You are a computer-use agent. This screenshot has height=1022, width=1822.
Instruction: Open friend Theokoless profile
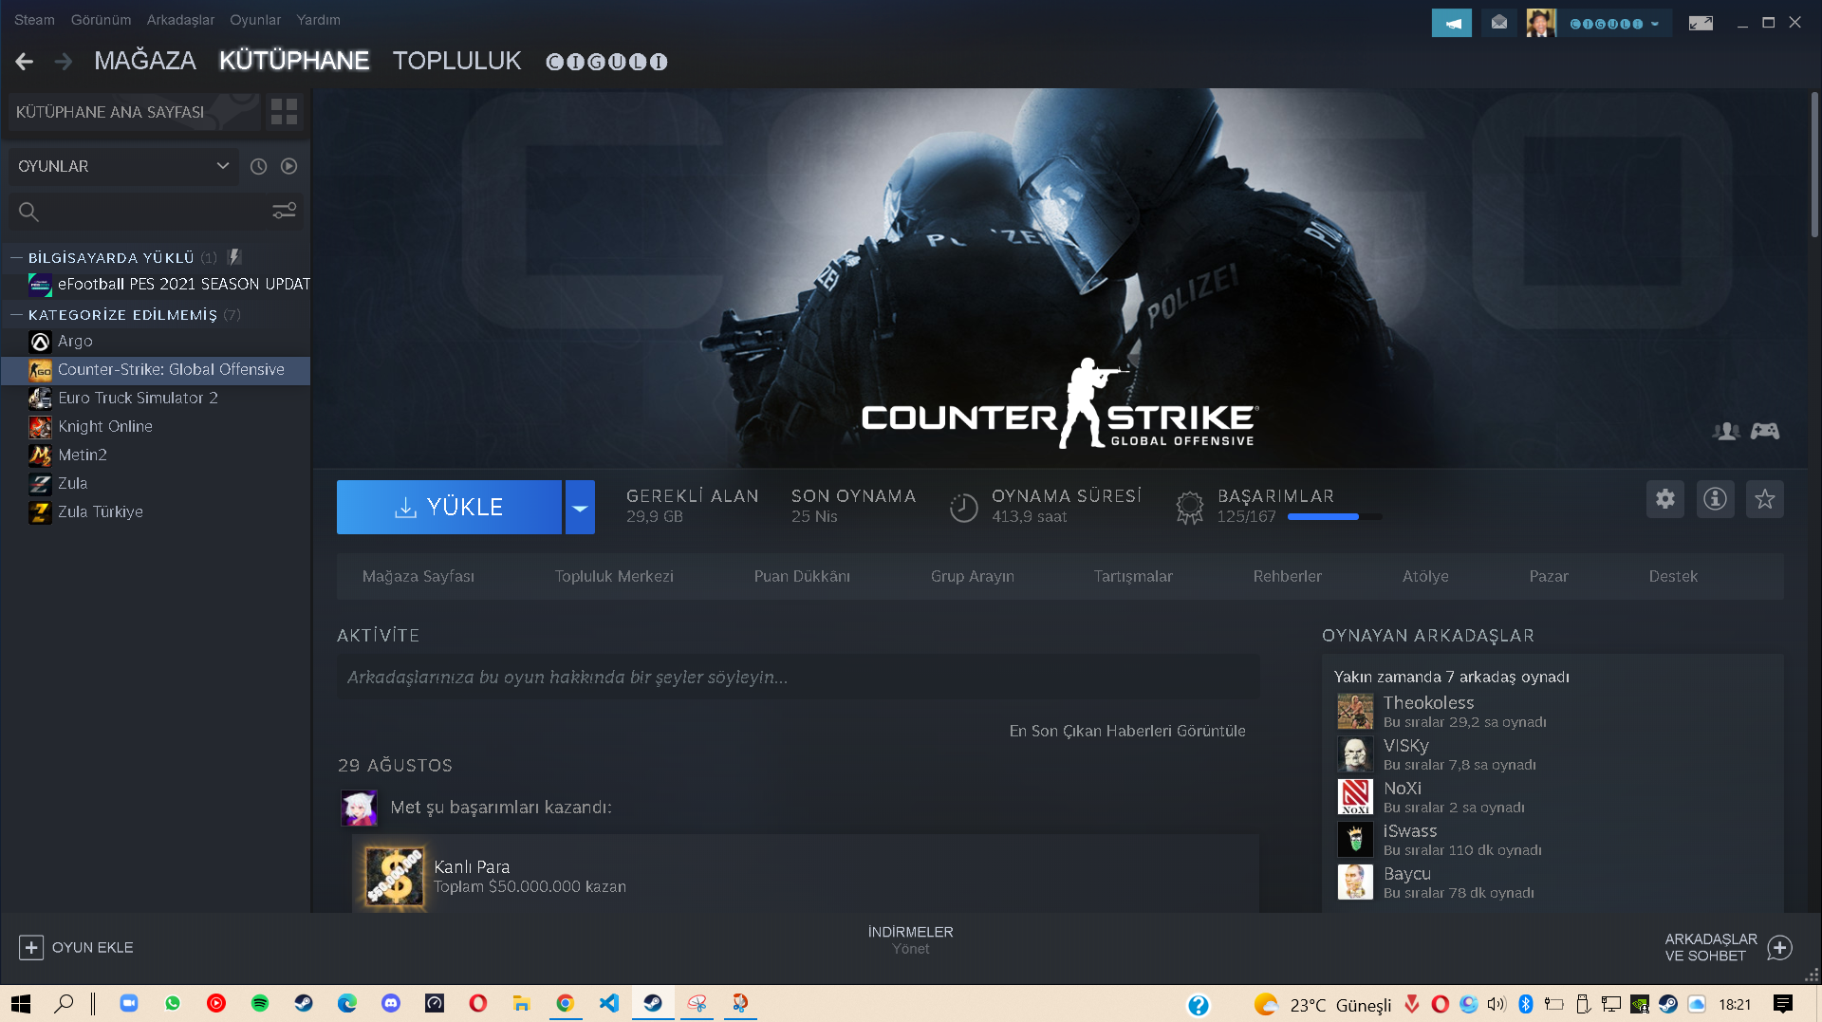[1428, 702]
